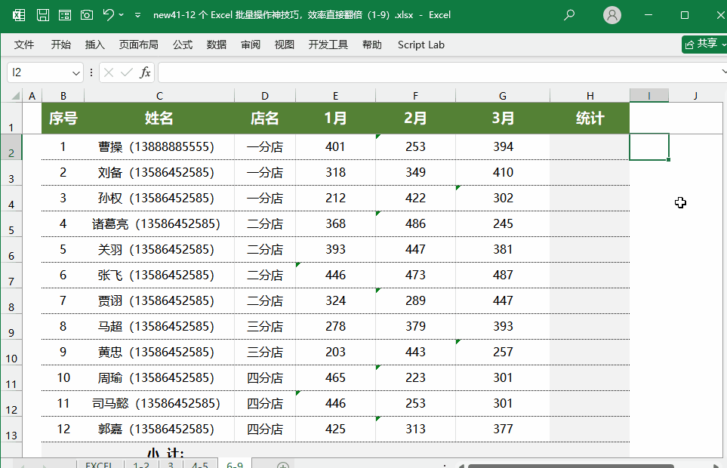Image resolution: width=727 pixels, height=468 pixels.
Task: Select row 13 header
Action: 11,430
